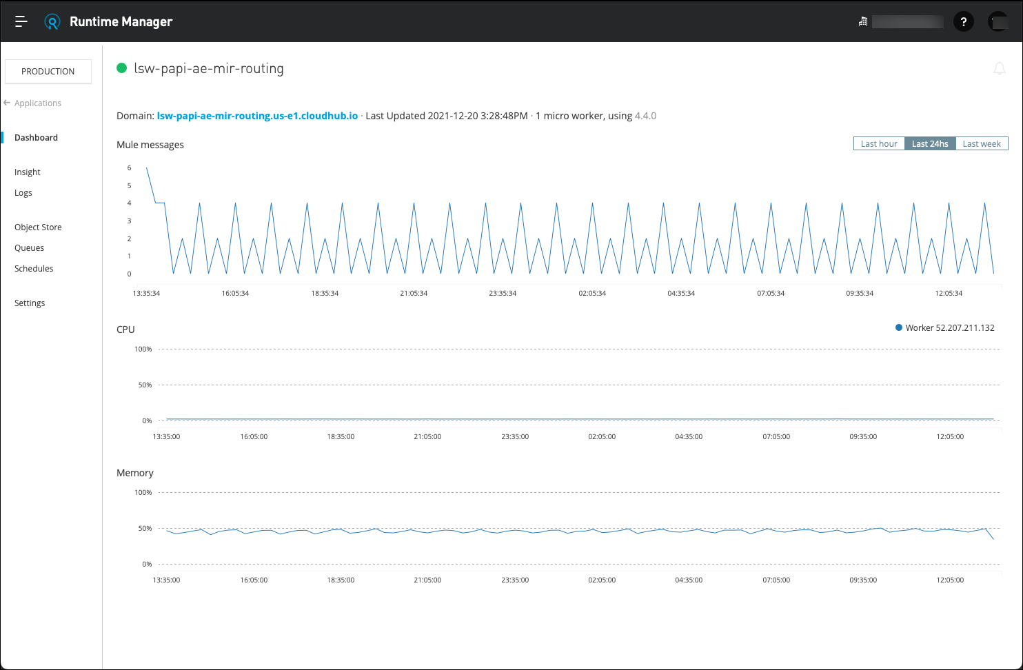Screen dimensions: 1023x670
Task: Open Queues in sidebar
Action: coord(29,247)
